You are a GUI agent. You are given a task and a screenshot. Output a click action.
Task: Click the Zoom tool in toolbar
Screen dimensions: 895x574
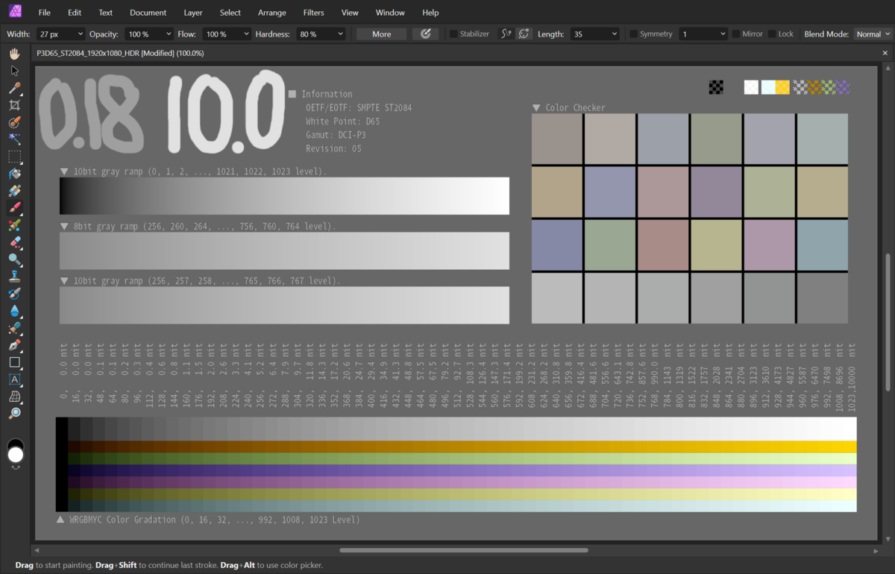14,414
